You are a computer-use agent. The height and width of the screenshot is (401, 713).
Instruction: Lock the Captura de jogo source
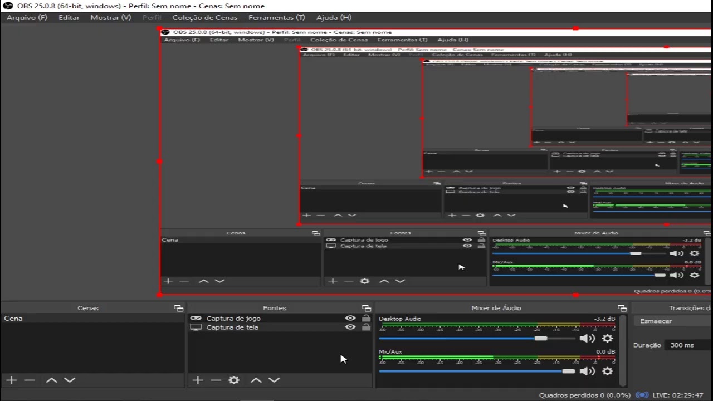[366, 319]
